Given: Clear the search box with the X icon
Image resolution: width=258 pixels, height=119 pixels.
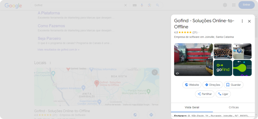Looking at the screenshot, I should coord(125,5).
